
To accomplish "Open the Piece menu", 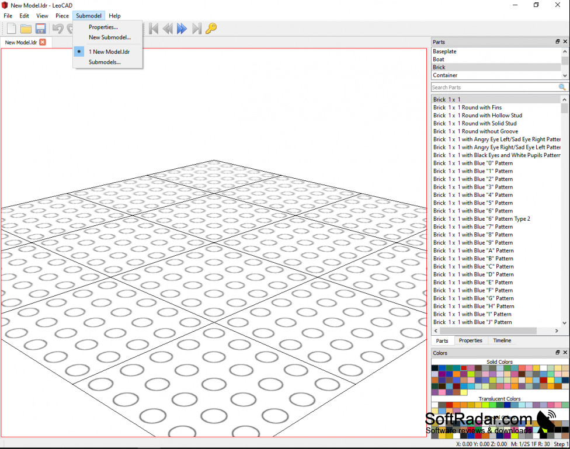I will click(x=62, y=16).
